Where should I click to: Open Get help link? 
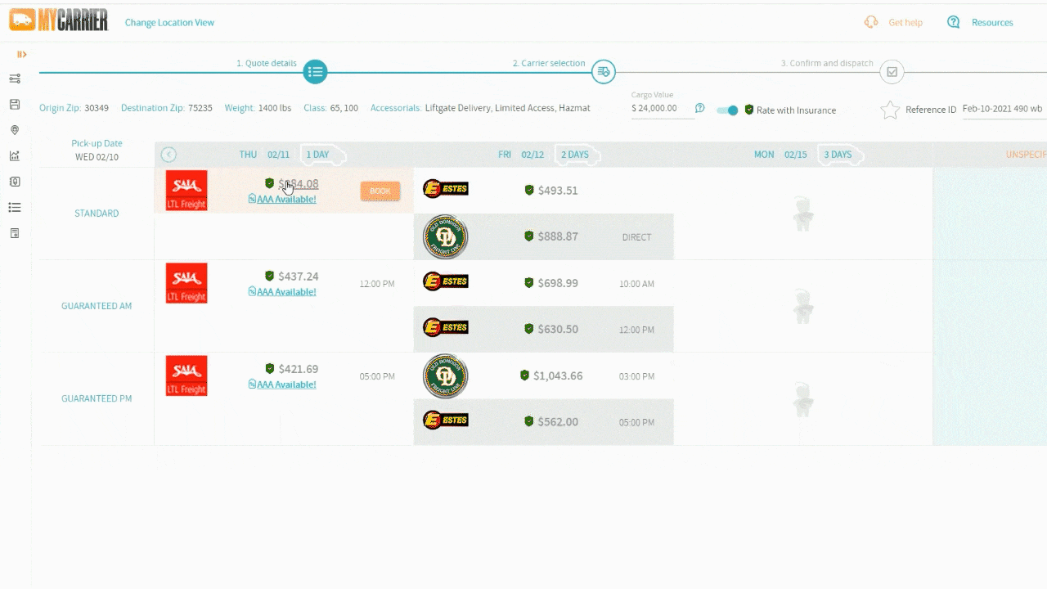coord(905,23)
